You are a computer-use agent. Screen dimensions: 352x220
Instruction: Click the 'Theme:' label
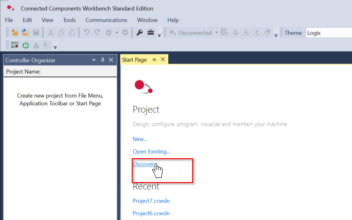coord(293,33)
